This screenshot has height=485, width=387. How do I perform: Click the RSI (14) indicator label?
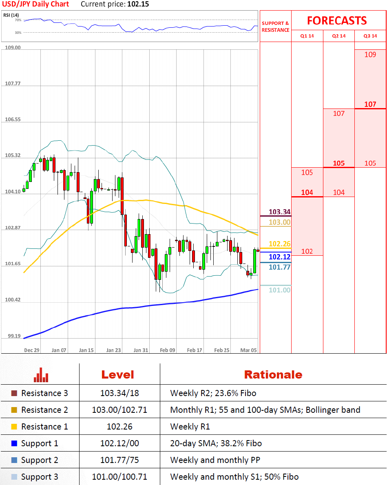click(12, 15)
